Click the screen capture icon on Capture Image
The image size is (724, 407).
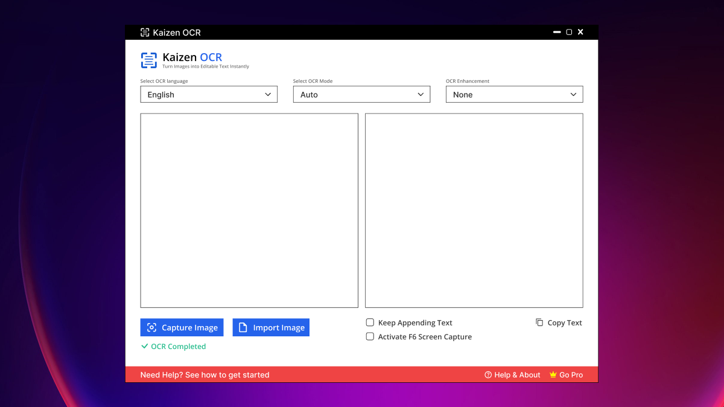tap(152, 328)
